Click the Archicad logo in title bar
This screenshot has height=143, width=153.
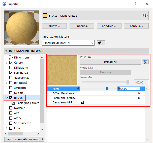[x=4, y=4]
